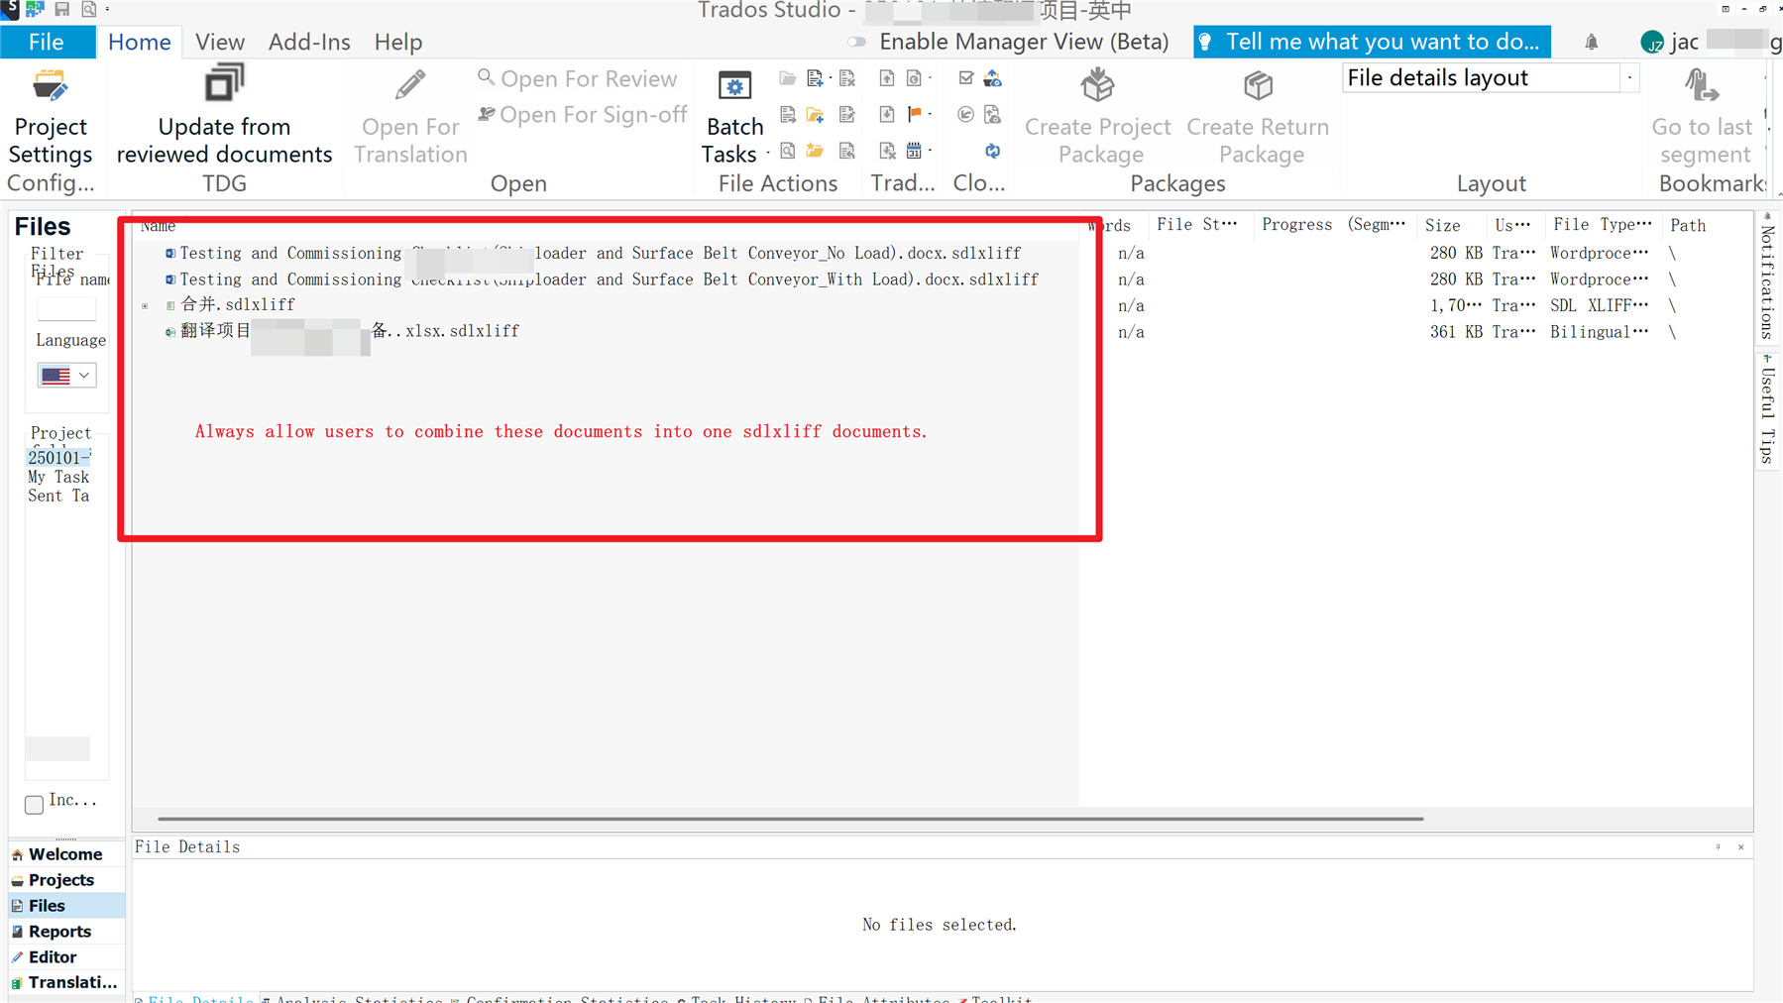Click the checkmark icon in the Cloud group
Screen dimensions: 1783x1003
pos(965,77)
